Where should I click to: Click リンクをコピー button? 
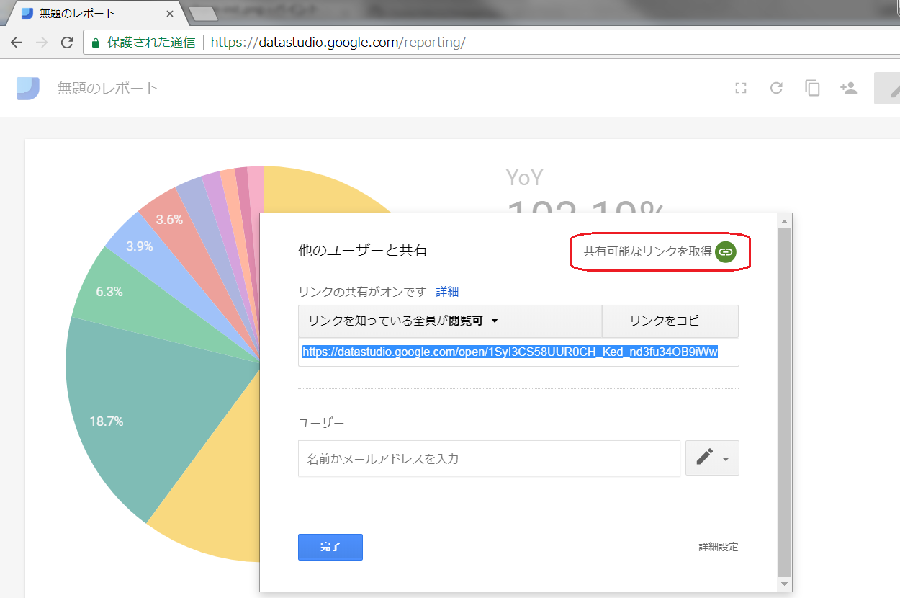click(x=670, y=321)
